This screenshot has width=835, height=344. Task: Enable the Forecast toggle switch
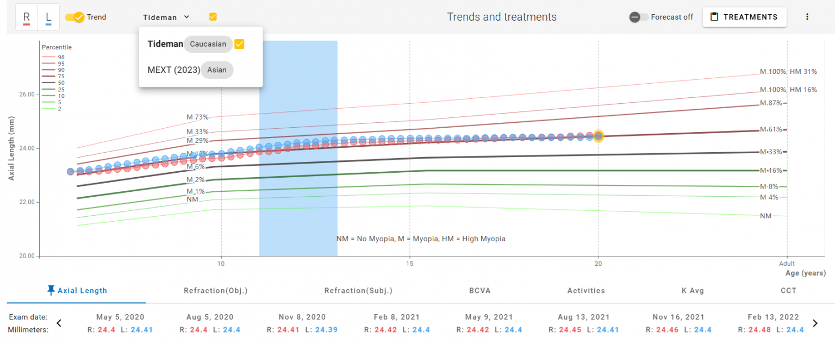(638, 17)
